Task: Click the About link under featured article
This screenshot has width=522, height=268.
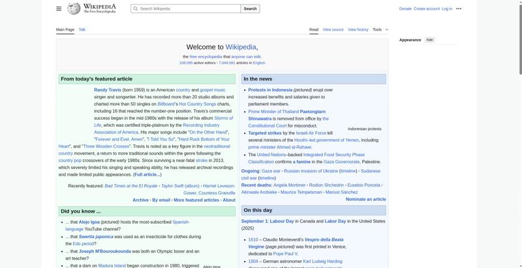Action: pos(229,200)
